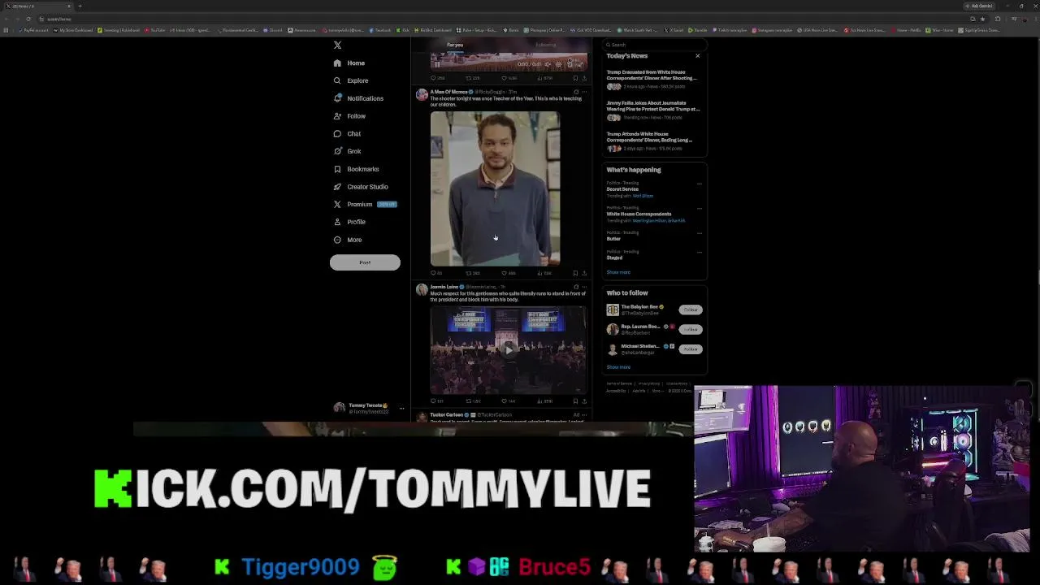Open the Home page in sidebar
Viewport: 1040px width, 585px height.
pyautogui.click(x=349, y=63)
